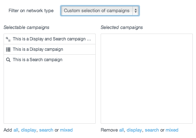This screenshot has height=138, width=196.
Task: Select 'This is a Display campaign' row
Action: pos(50,49)
